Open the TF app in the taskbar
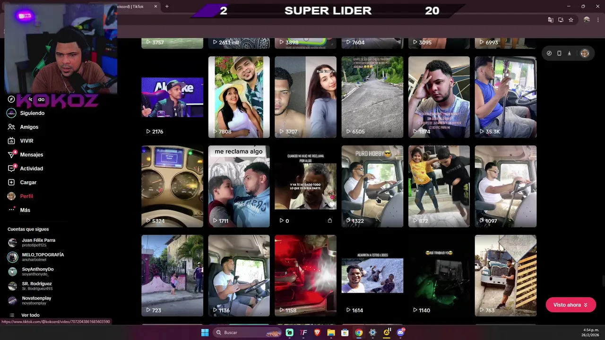The width and height of the screenshot is (605, 340). tap(303, 332)
